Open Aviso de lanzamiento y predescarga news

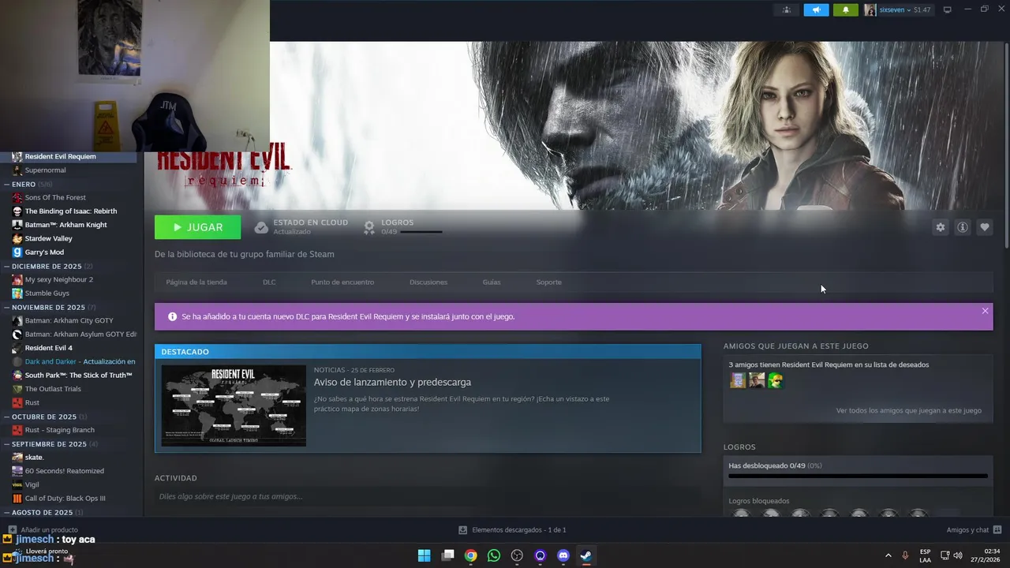tap(392, 382)
